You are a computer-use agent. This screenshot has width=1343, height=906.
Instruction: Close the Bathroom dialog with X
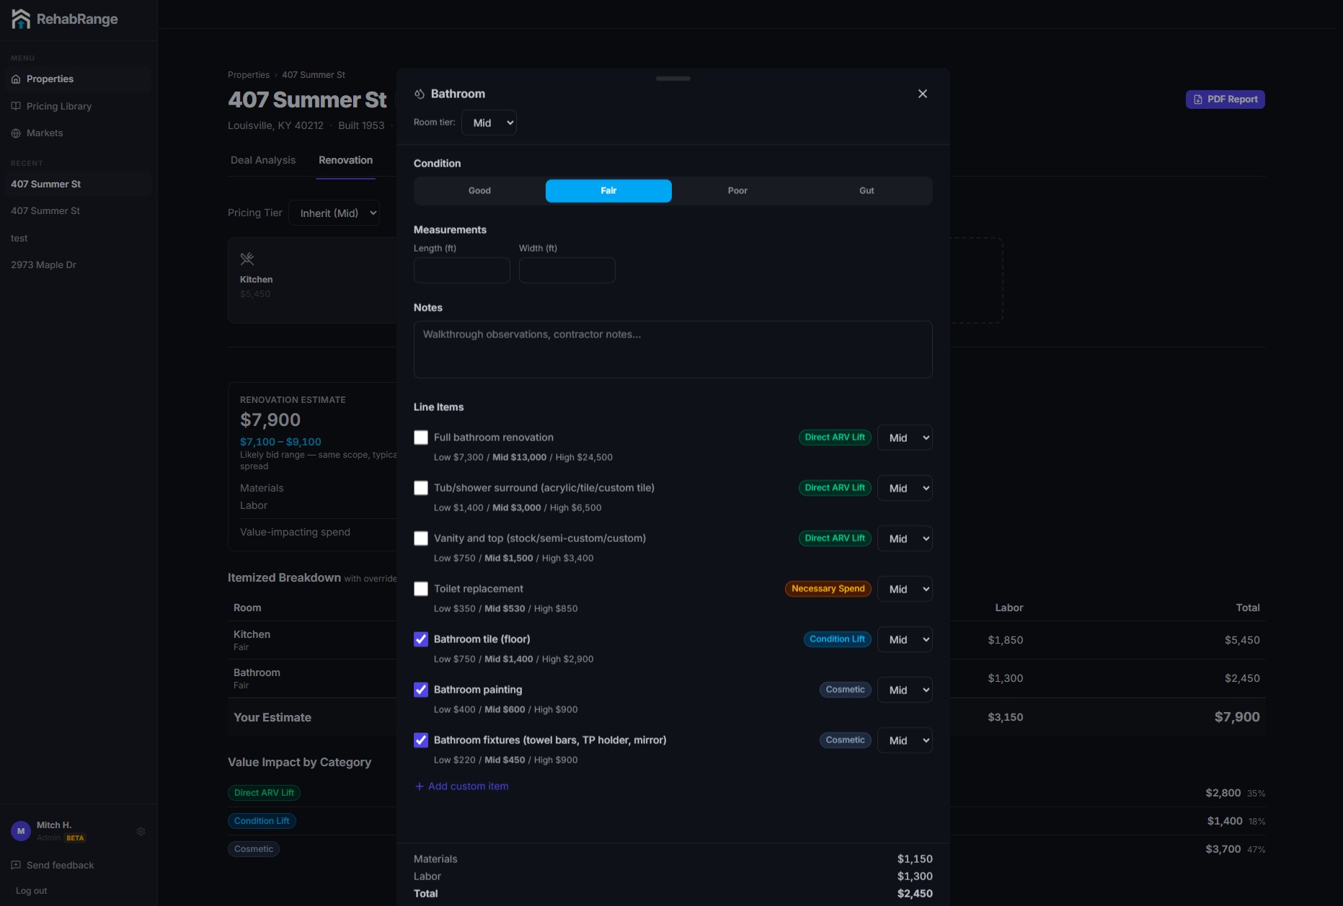[923, 94]
